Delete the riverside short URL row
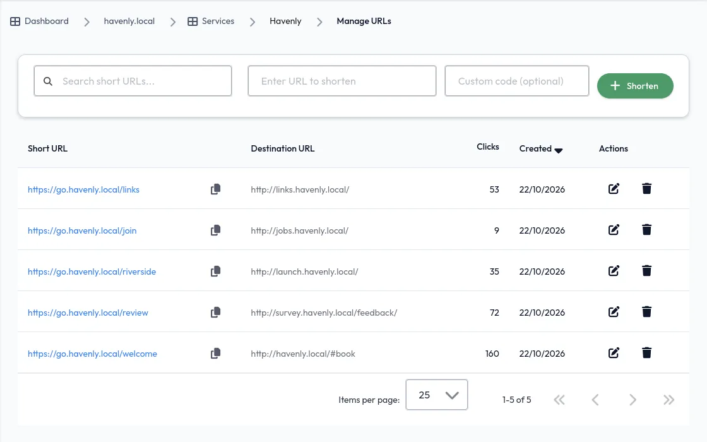The image size is (707, 442). click(646, 271)
